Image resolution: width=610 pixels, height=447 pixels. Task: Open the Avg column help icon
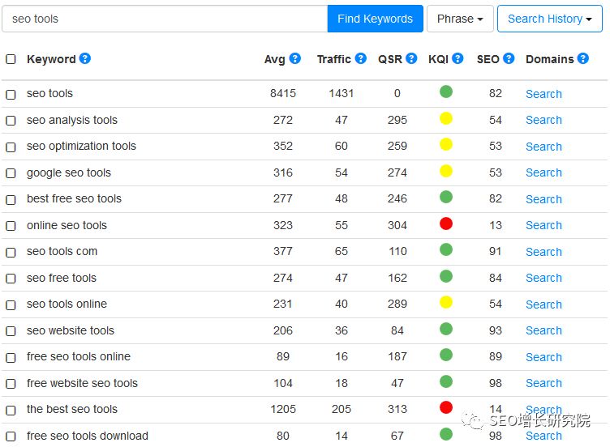pyautogui.click(x=295, y=58)
